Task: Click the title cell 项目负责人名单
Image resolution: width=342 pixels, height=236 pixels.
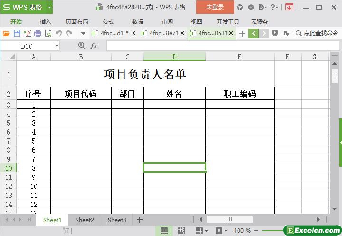Action: 145,74
